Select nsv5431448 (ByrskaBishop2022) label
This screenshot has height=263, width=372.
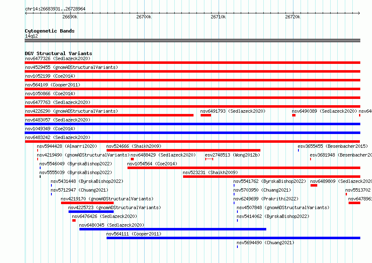pos(87,181)
